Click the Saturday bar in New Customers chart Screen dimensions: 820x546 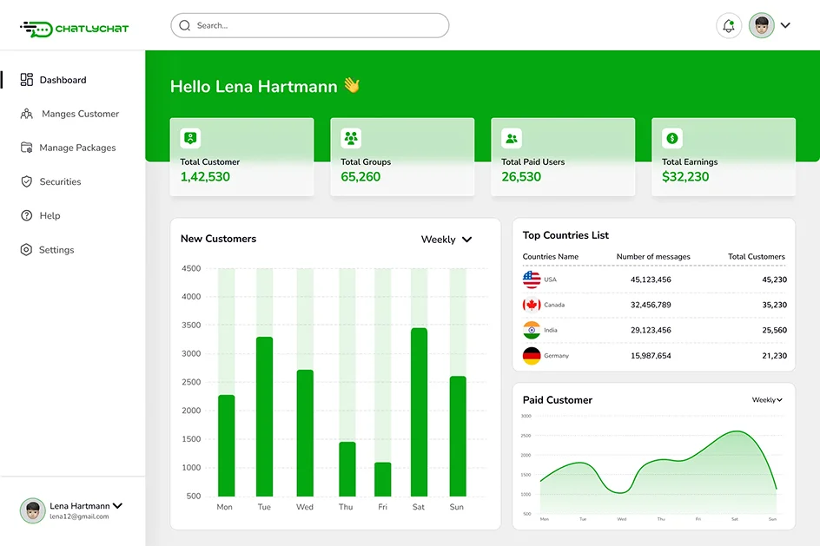pos(418,408)
